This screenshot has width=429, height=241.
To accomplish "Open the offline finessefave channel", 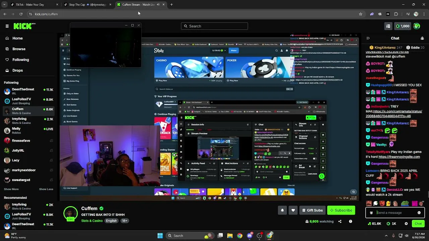I will tap(28, 141).
